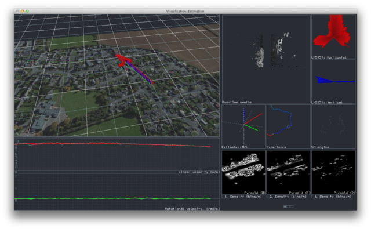Screen dimensions: 371x232
Task: Open the Pyramid <2> density image
Action: [x=333, y=172]
